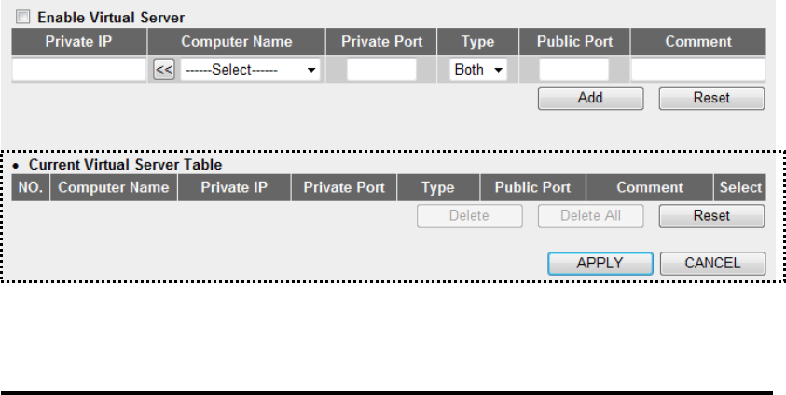Click the Computer Name header in server table
786x395 pixels.
tap(113, 187)
